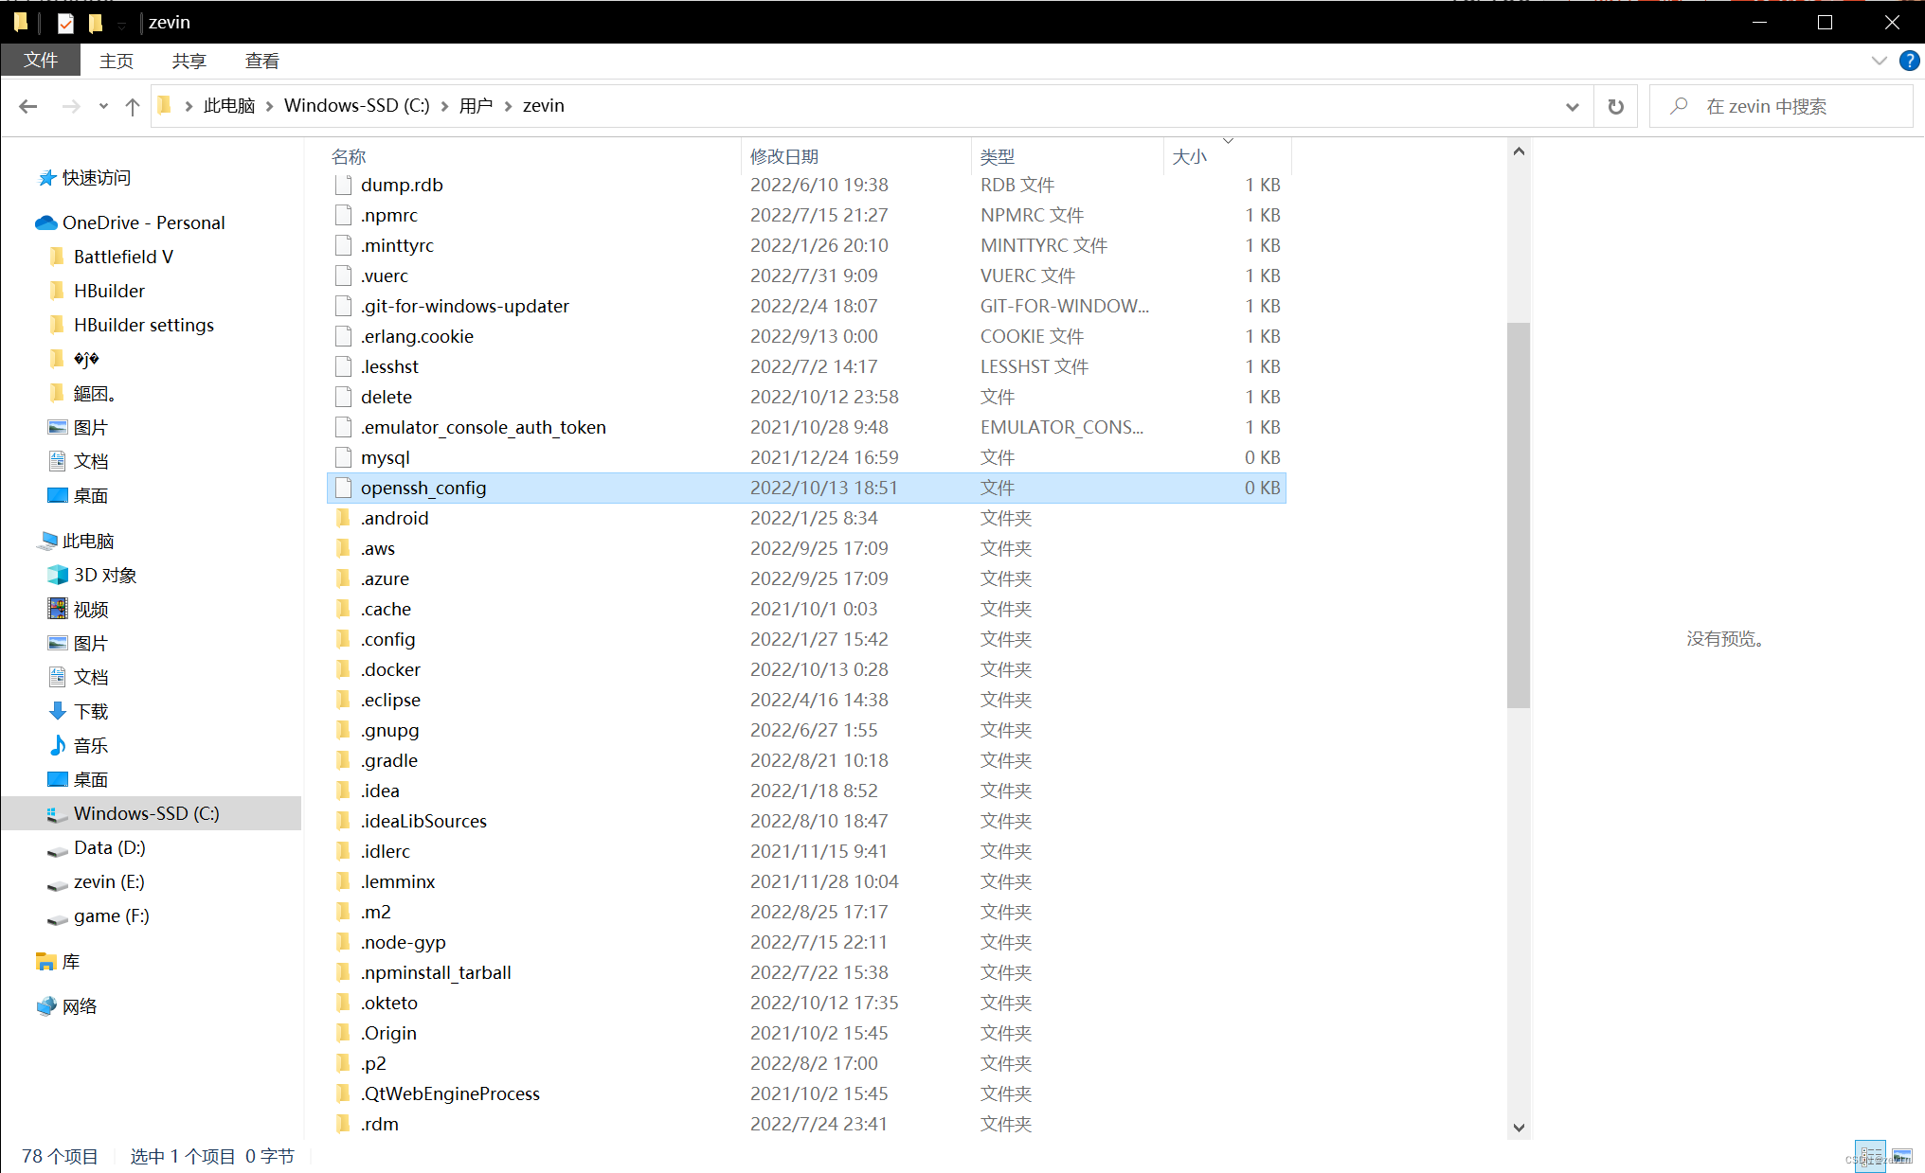1925x1173 pixels.
Task: Click the 用户 breadcrumb segment
Action: coord(476,106)
